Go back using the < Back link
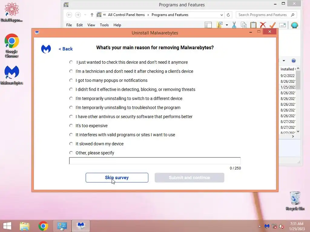The image size is (310, 232). 66,49
